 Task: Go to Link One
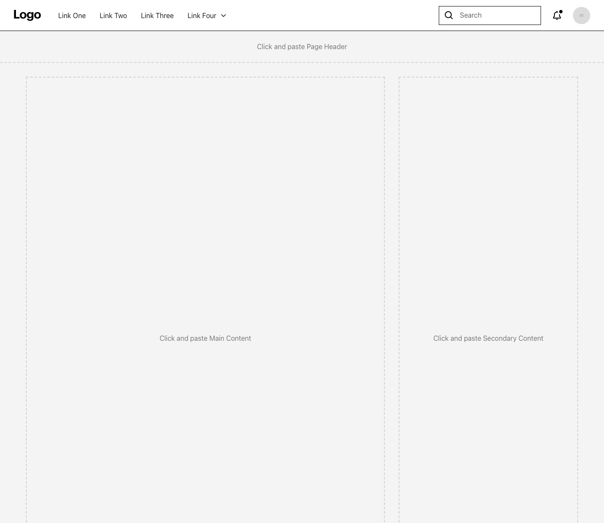tap(72, 16)
